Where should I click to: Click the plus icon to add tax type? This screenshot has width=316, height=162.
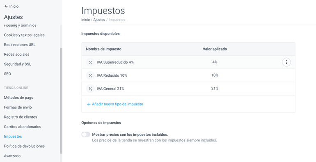coord(89,104)
